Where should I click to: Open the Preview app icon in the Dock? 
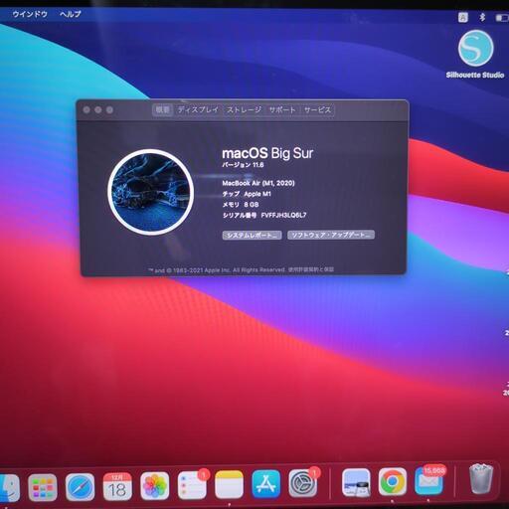356,482
